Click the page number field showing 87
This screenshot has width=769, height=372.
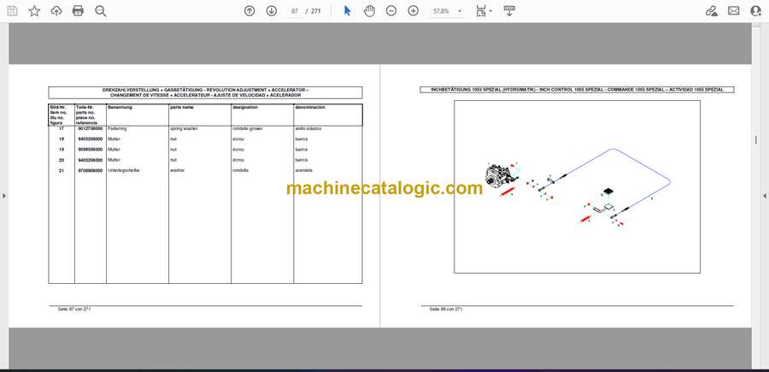(x=294, y=11)
